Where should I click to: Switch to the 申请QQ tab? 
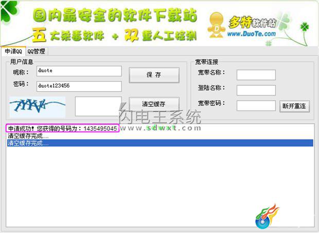point(13,51)
